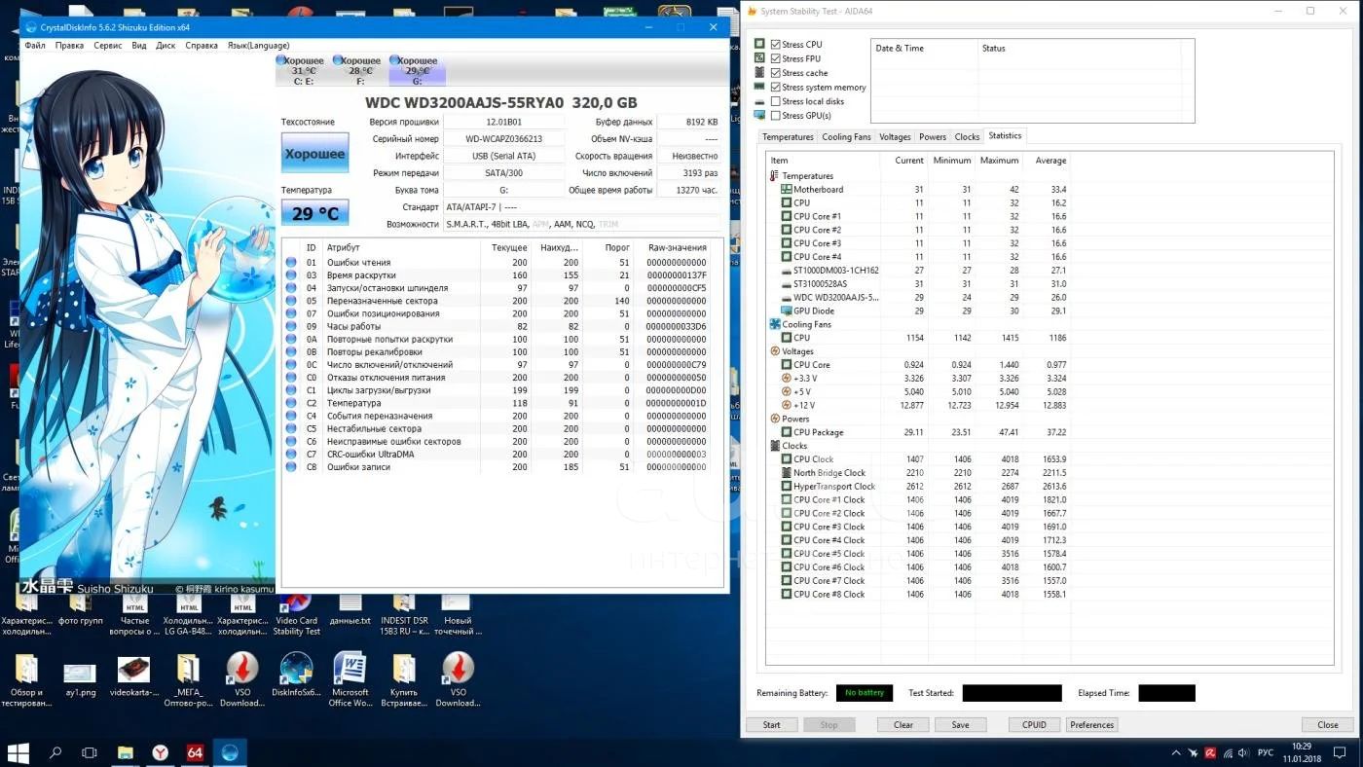Click the Хорошее health status button
This screenshot has height=767, width=1363.
(314, 154)
